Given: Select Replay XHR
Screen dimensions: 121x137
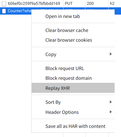Looking at the screenshot, I should point(73,88).
